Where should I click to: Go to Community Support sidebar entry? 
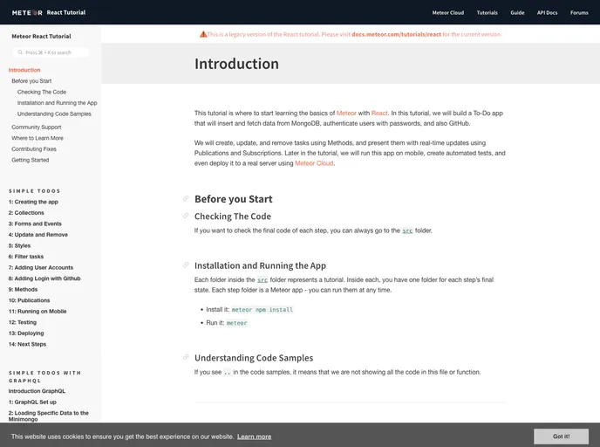[x=37, y=127]
